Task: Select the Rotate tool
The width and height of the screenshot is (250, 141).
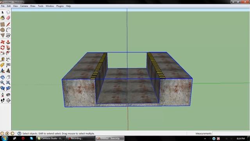Action: (3, 47)
